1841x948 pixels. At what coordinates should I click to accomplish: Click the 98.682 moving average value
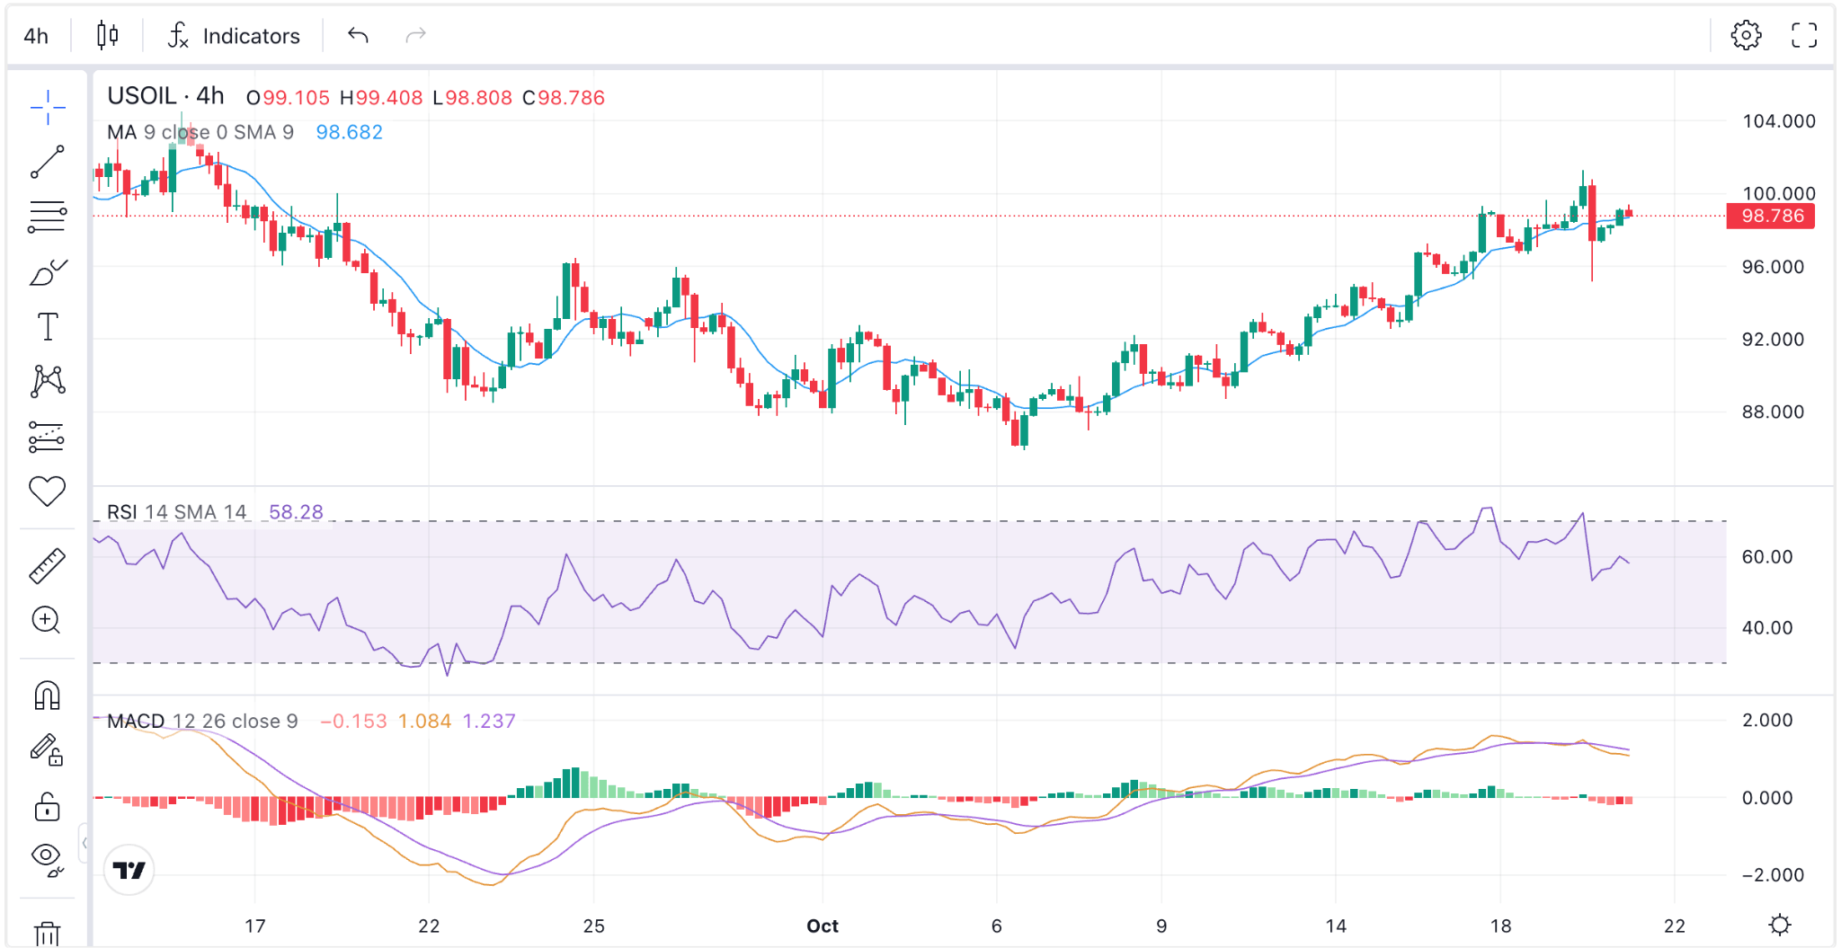tap(349, 132)
